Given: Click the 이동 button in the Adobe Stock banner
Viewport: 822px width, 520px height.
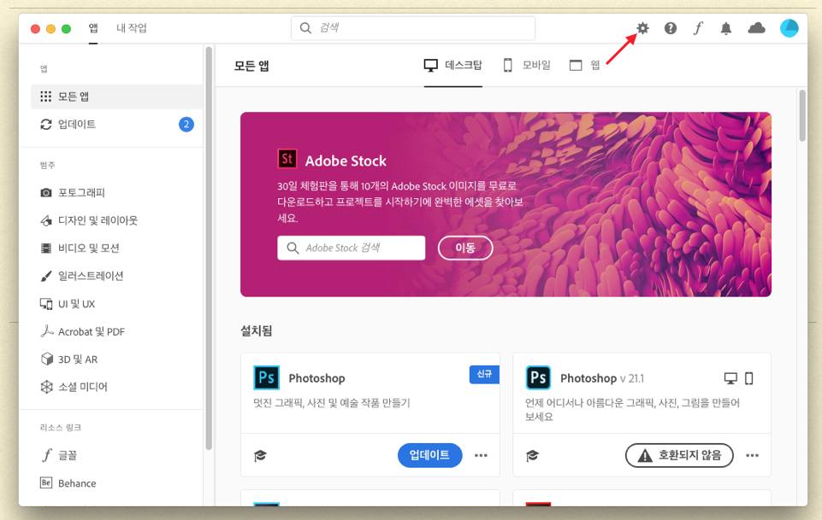Looking at the screenshot, I should pyautogui.click(x=465, y=248).
